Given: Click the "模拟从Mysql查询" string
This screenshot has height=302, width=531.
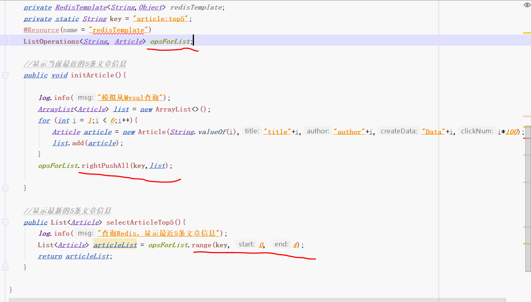Looking at the screenshot, I should tap(130, 98).
